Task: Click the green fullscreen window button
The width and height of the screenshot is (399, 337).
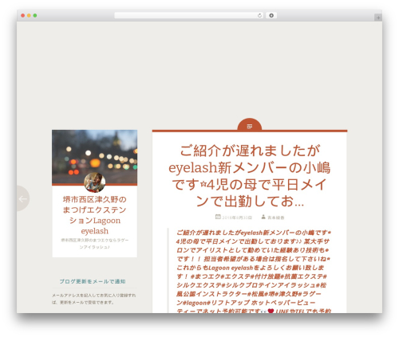Action: [35, 16]
